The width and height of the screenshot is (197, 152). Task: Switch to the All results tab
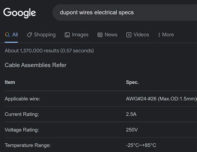coord(11,35)
